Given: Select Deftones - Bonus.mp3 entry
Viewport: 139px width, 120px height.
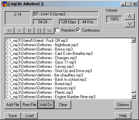Looking at the screenshot, I should pos(68,49).
